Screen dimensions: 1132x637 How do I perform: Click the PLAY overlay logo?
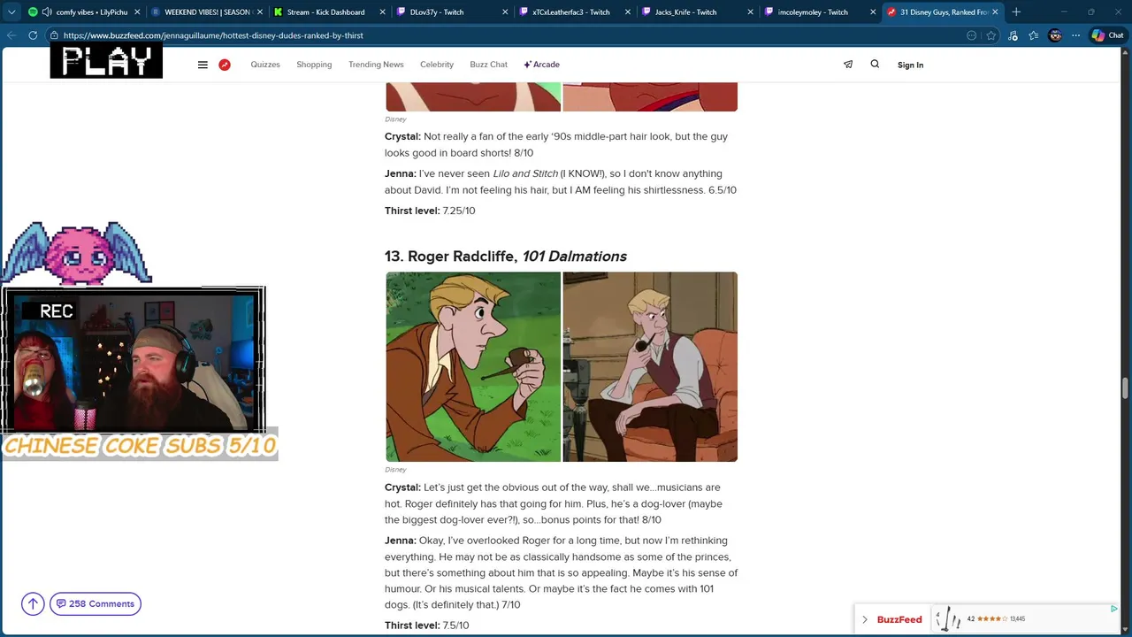pos(106,60)
